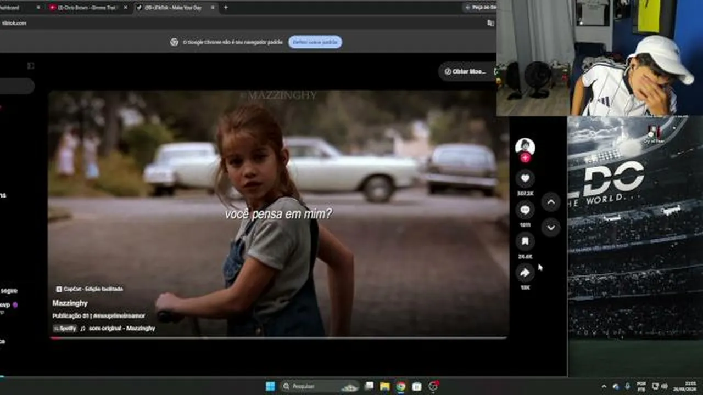Screen dimensions: 703x395
Task: Share the video with the arrow icon
Action: tap(525, 272)
